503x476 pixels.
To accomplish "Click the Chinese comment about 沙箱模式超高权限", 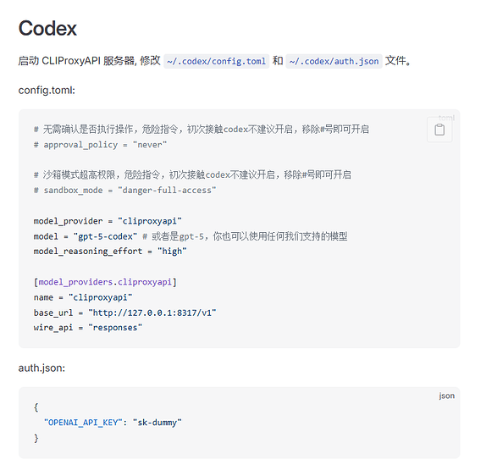I will click(192, 174).
